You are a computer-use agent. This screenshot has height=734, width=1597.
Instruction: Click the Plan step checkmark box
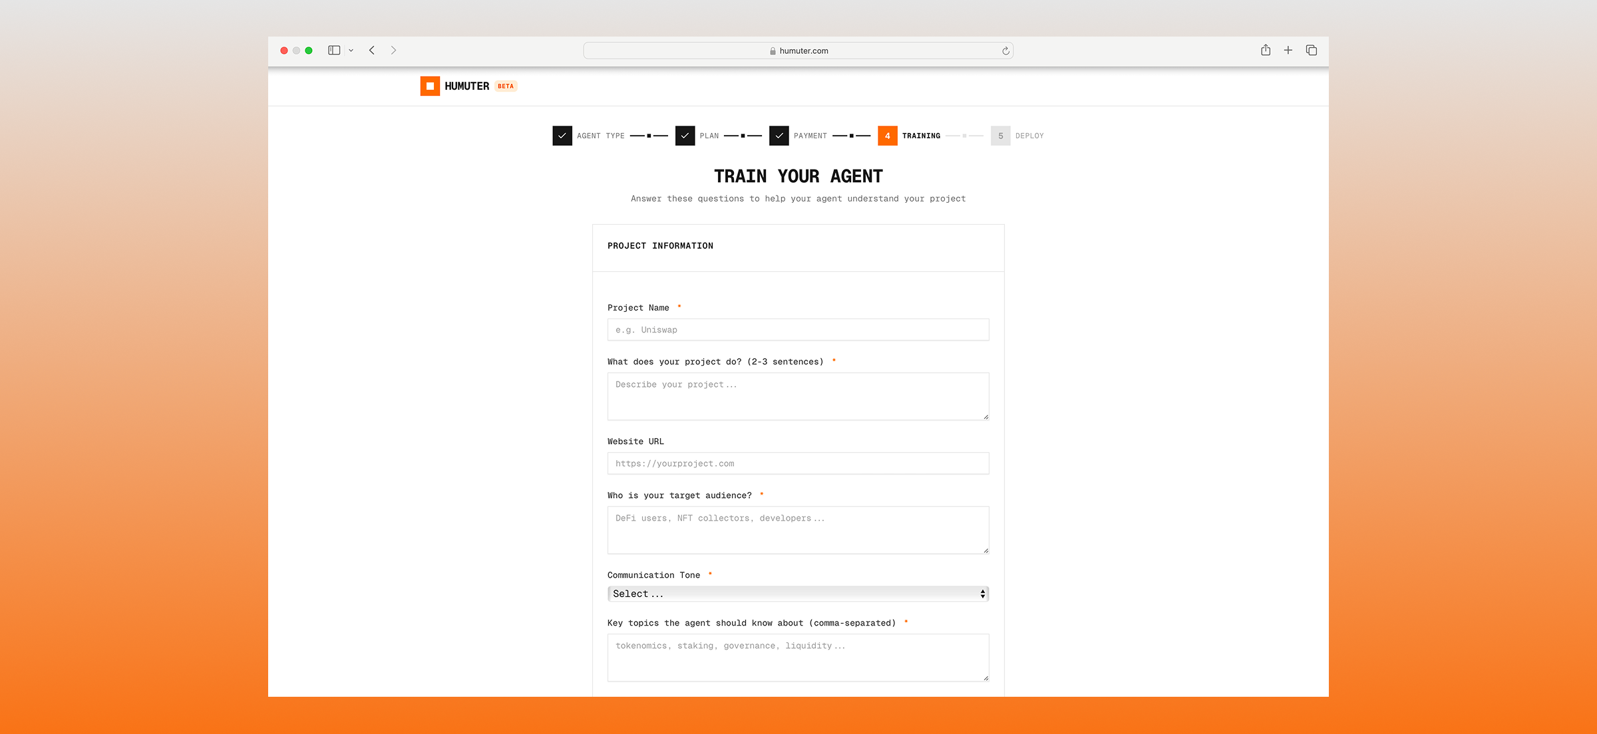pyautogui.click(x=685, y=136)
